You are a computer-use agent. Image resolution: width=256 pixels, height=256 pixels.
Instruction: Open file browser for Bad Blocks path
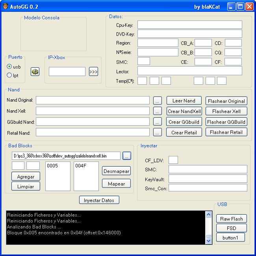pyautogui.click(x=126, y=156)
